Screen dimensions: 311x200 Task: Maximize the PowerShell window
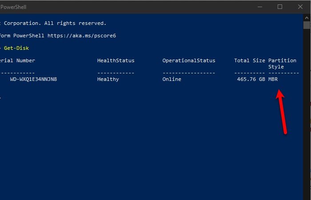tap(280, 7)
